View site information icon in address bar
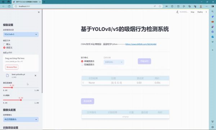Screen dimensions: 216x130 pos(16,6)
